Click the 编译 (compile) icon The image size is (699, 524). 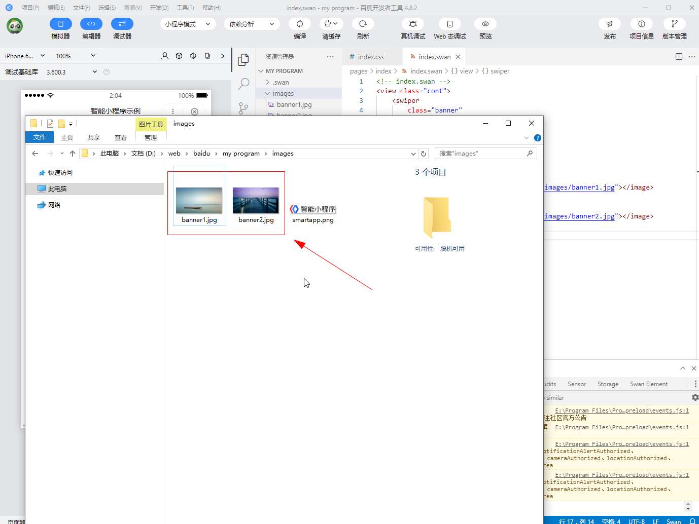[x=300, y=24]
